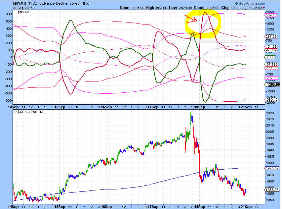Viewport: 282px width, 209px height.
Task: Click the 97.389 price tag
Action: coord(271,50)
